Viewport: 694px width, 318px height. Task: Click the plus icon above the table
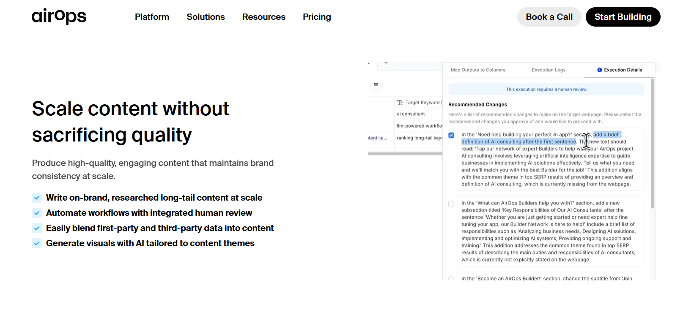click(386, 63)
